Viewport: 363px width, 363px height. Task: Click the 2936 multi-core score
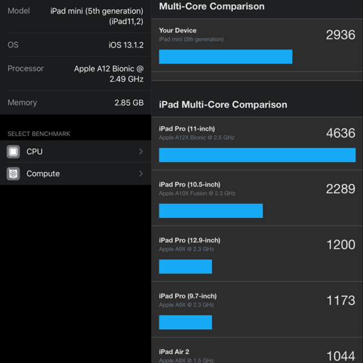click(x=340, y=34)
